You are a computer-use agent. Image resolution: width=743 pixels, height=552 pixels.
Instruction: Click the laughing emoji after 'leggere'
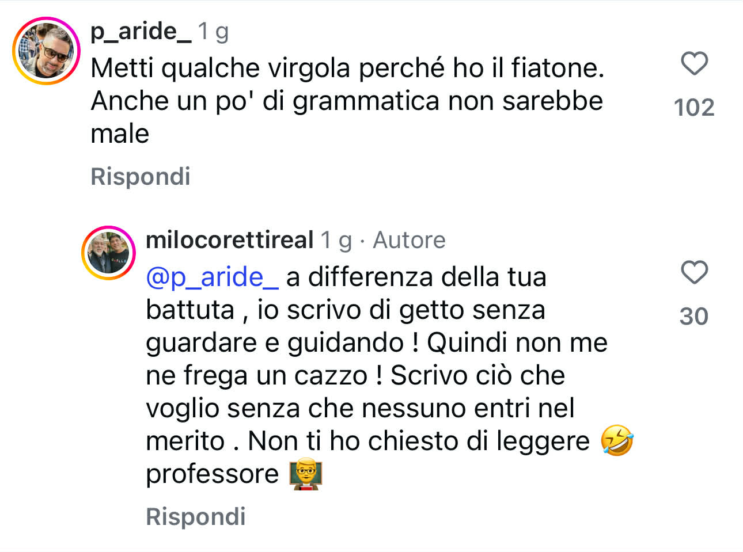(x=617, y=441)
